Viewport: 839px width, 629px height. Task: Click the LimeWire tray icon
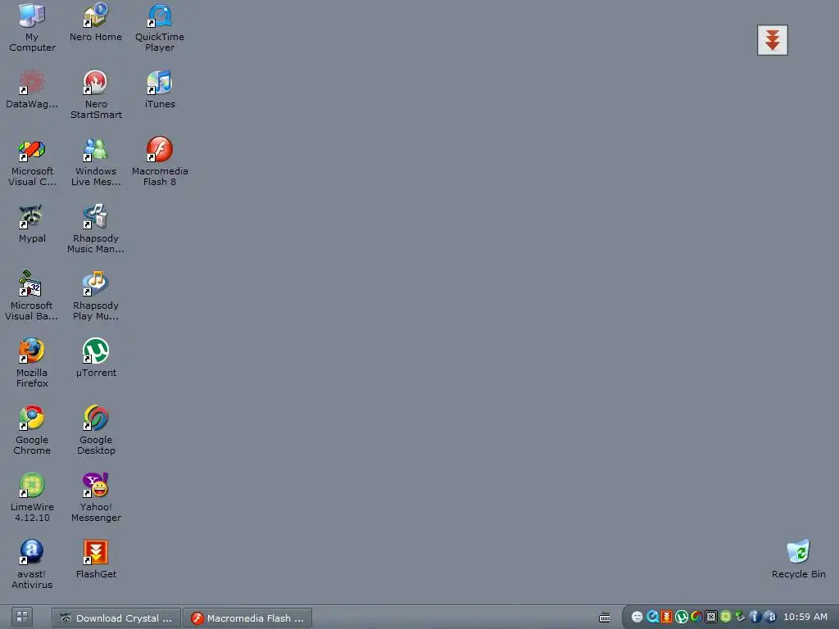(x=726, y=618)
